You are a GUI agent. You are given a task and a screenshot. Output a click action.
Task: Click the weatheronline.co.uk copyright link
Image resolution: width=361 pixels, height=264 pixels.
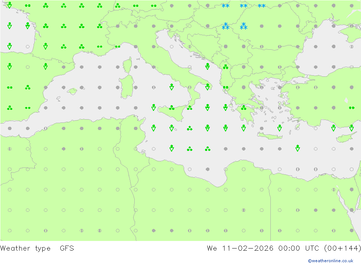coord(330,261)
